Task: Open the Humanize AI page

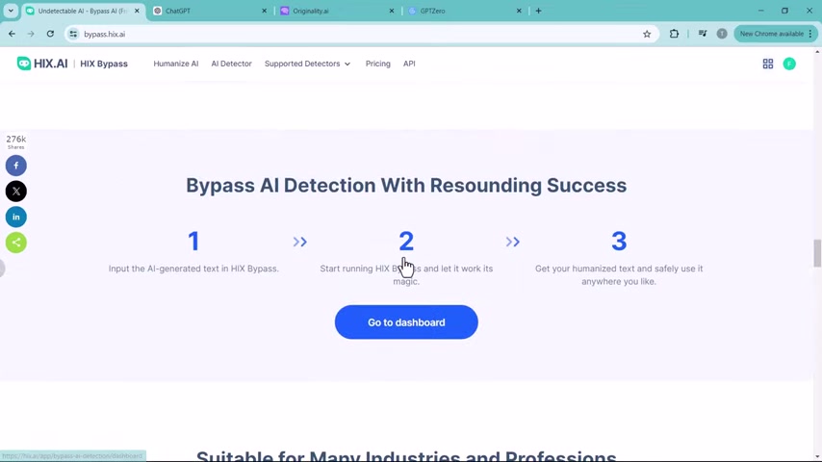Action: point(176,64)
